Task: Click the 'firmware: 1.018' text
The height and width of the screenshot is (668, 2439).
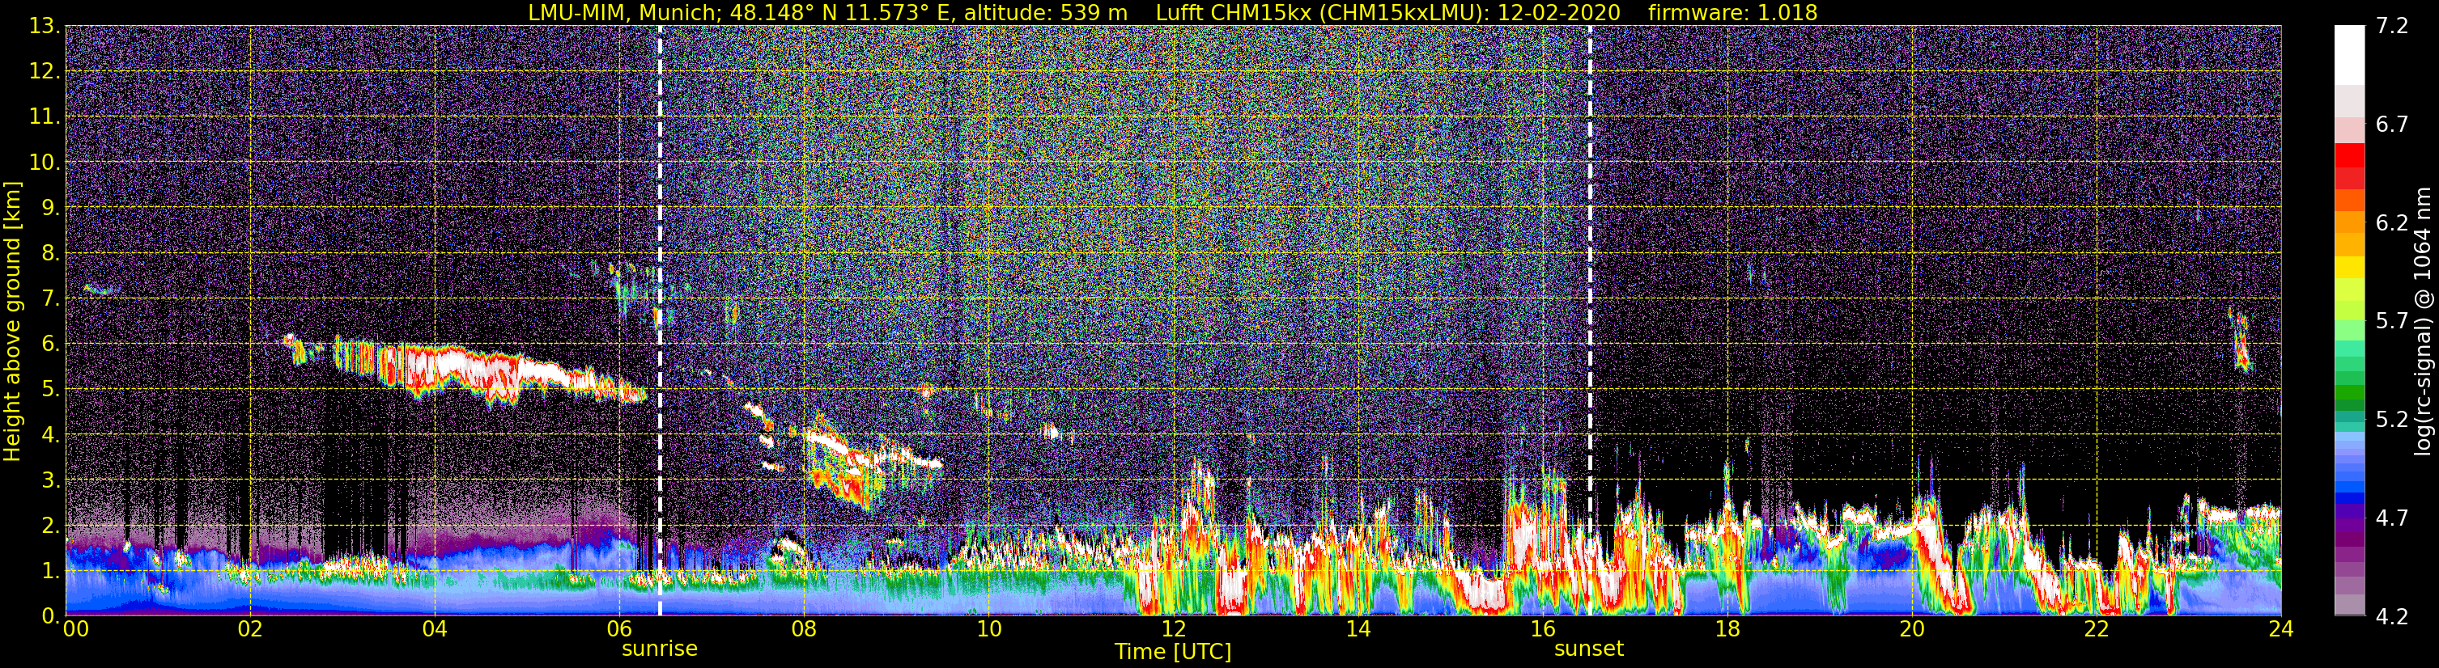Action: point(1732,12)
